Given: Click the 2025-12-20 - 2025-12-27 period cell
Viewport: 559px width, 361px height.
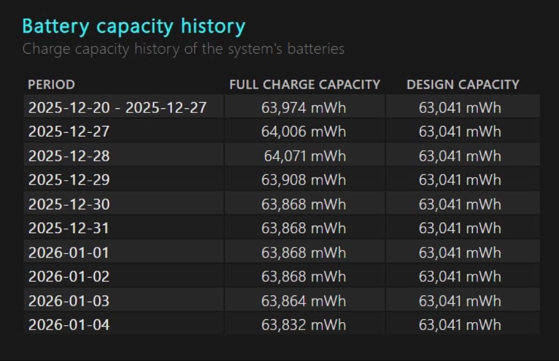Looking at the screenshot, I should (x=117, y=108).
